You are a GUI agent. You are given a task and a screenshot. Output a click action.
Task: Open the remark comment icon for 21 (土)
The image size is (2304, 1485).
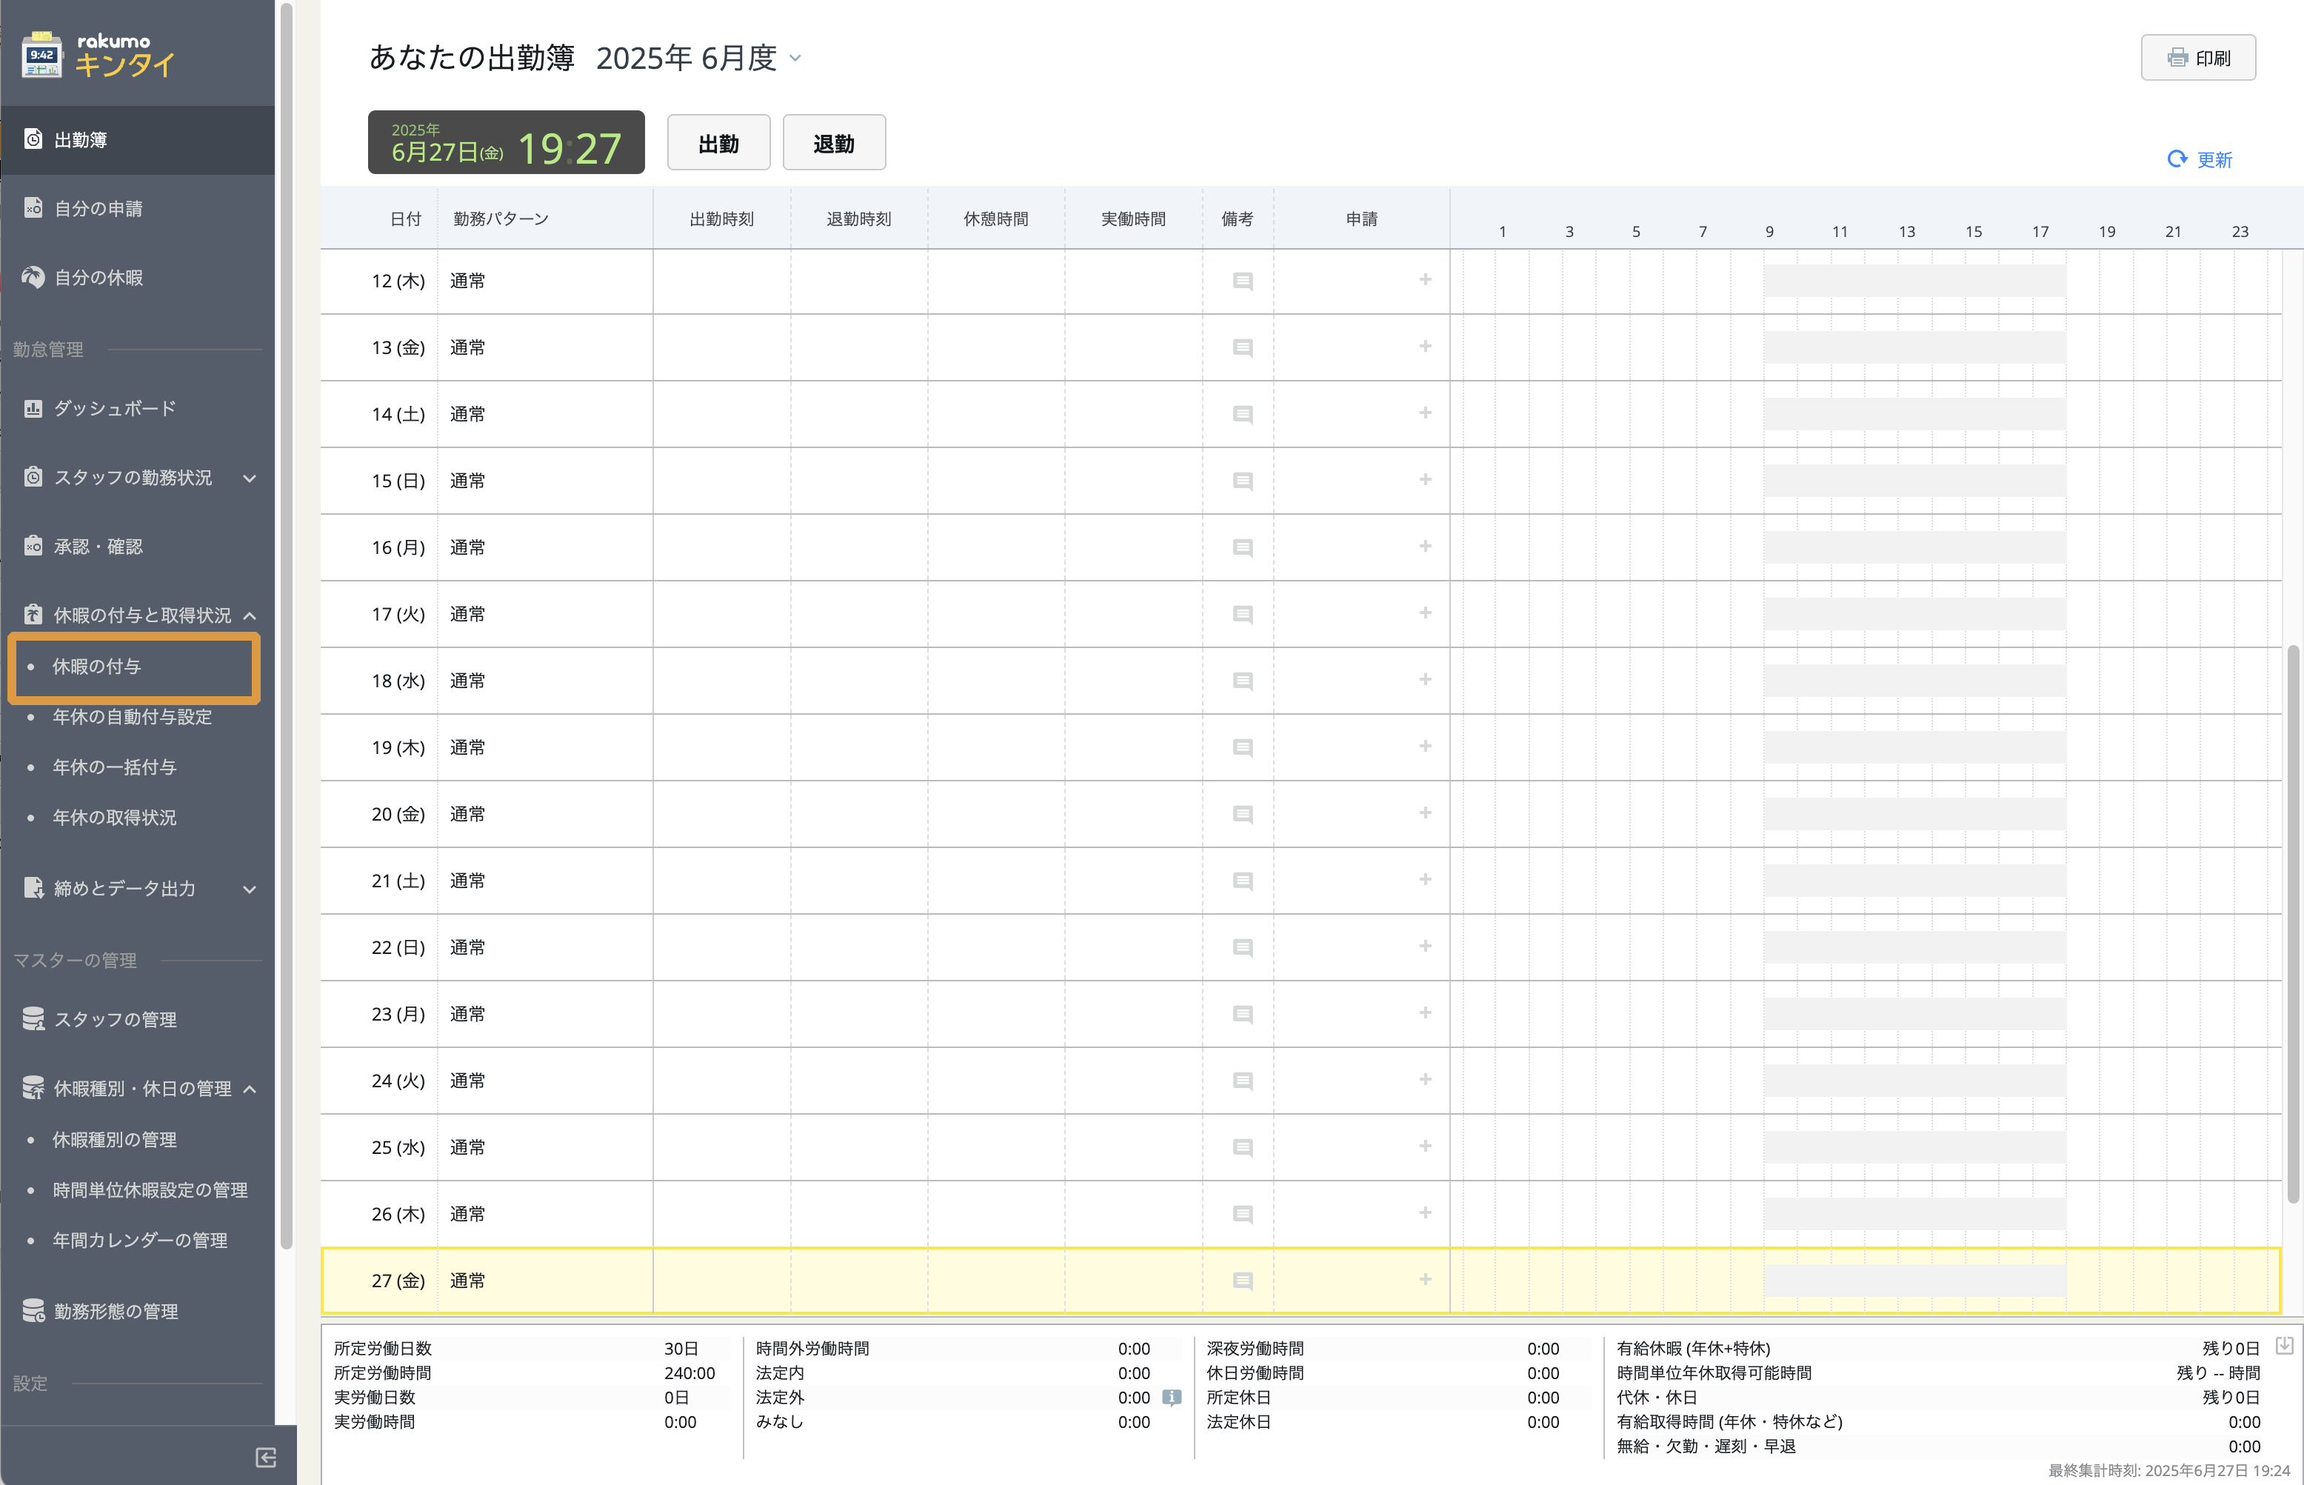point(1243,881)
